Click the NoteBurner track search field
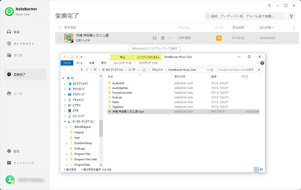The image size is (301, 190). [245, 16]
